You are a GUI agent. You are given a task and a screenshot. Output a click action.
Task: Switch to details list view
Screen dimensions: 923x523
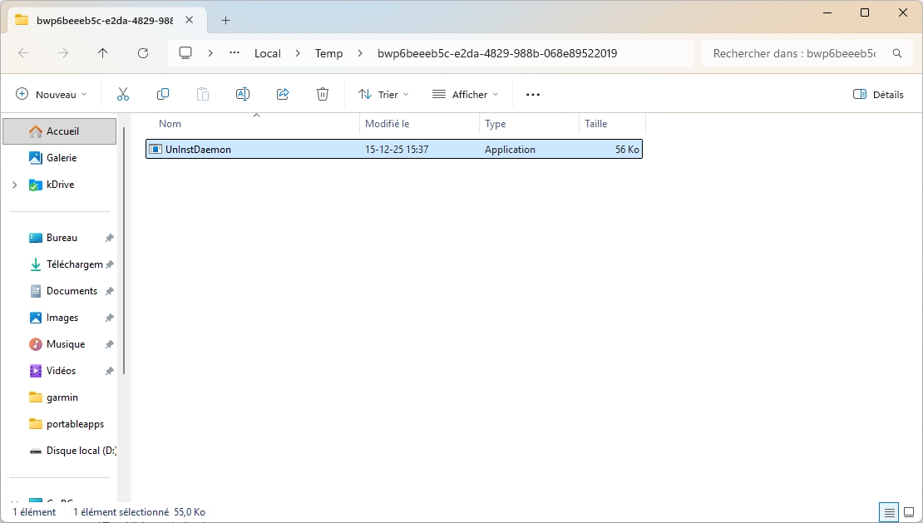tap(890, 512)
